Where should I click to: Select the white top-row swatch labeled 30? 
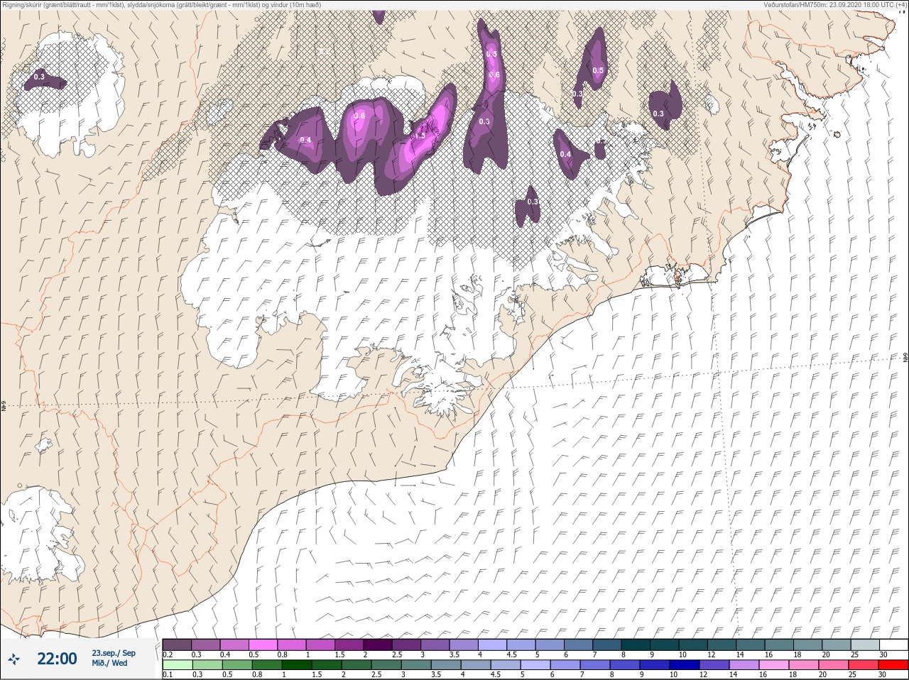(894, 645)
